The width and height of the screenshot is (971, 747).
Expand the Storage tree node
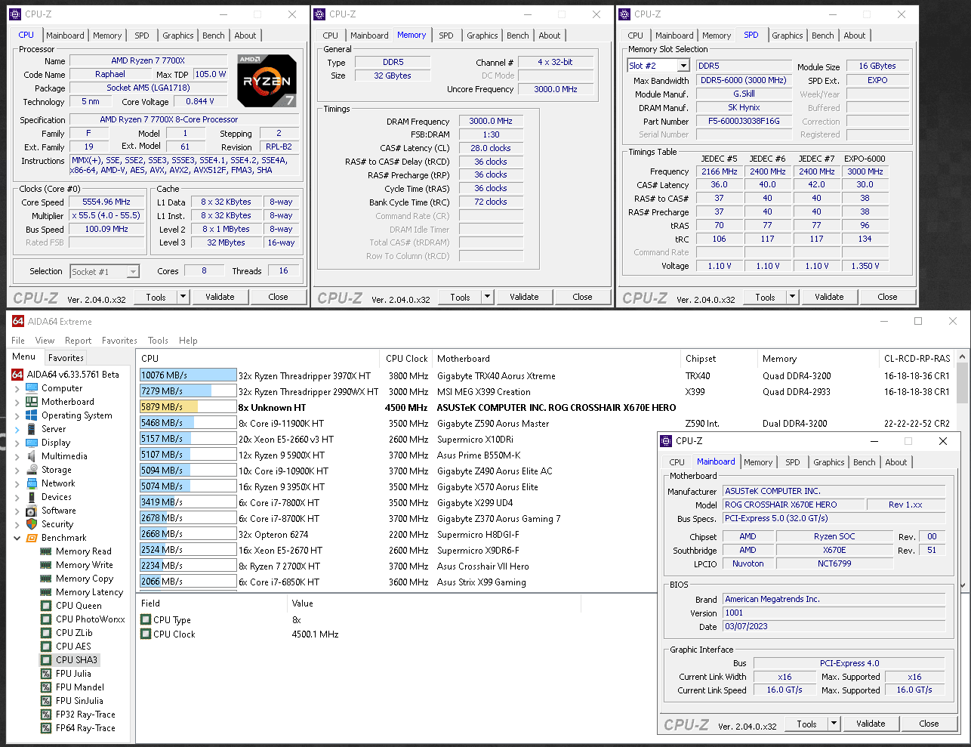17,470
